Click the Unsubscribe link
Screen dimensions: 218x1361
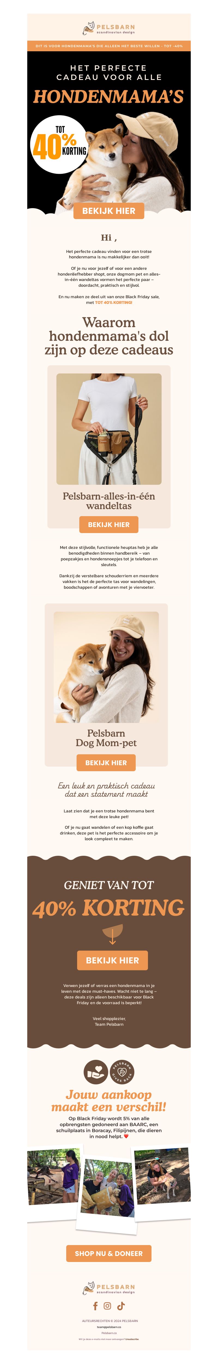click(132, 1339)
